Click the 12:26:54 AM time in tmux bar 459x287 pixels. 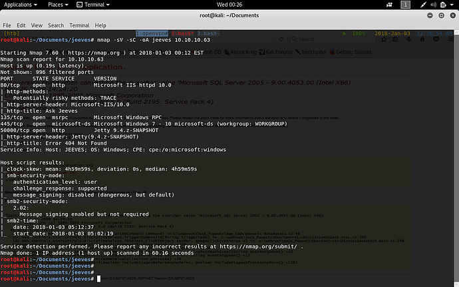coord(434,33)
